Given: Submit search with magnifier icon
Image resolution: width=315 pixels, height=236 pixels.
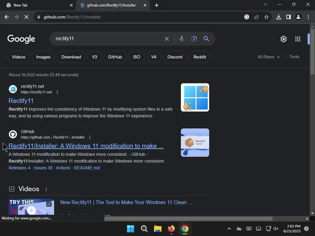Looking at the screenshot, I should coord(206,39).
